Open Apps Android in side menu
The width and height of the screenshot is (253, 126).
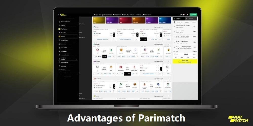64,62
